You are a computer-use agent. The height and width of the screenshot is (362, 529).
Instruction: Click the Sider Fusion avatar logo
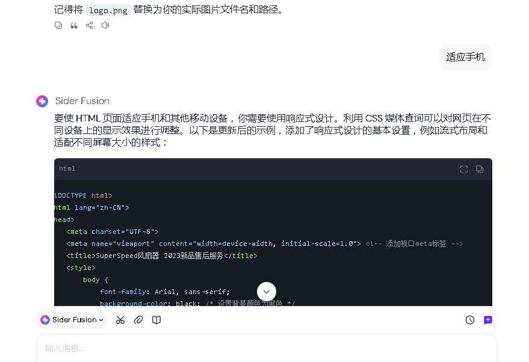coord(42,101)
